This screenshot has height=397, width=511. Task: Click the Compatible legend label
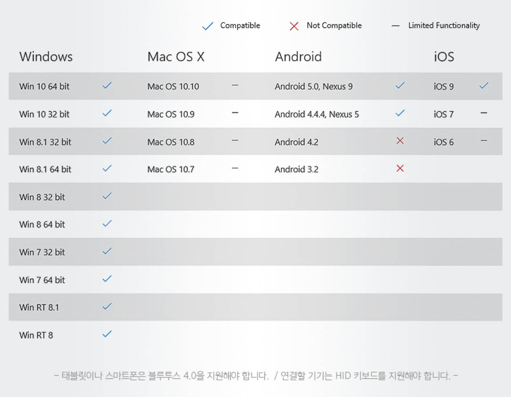[240, 25]
